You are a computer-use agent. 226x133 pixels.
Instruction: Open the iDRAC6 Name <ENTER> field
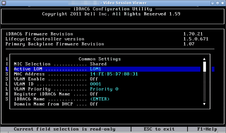(x=100, y=99)
